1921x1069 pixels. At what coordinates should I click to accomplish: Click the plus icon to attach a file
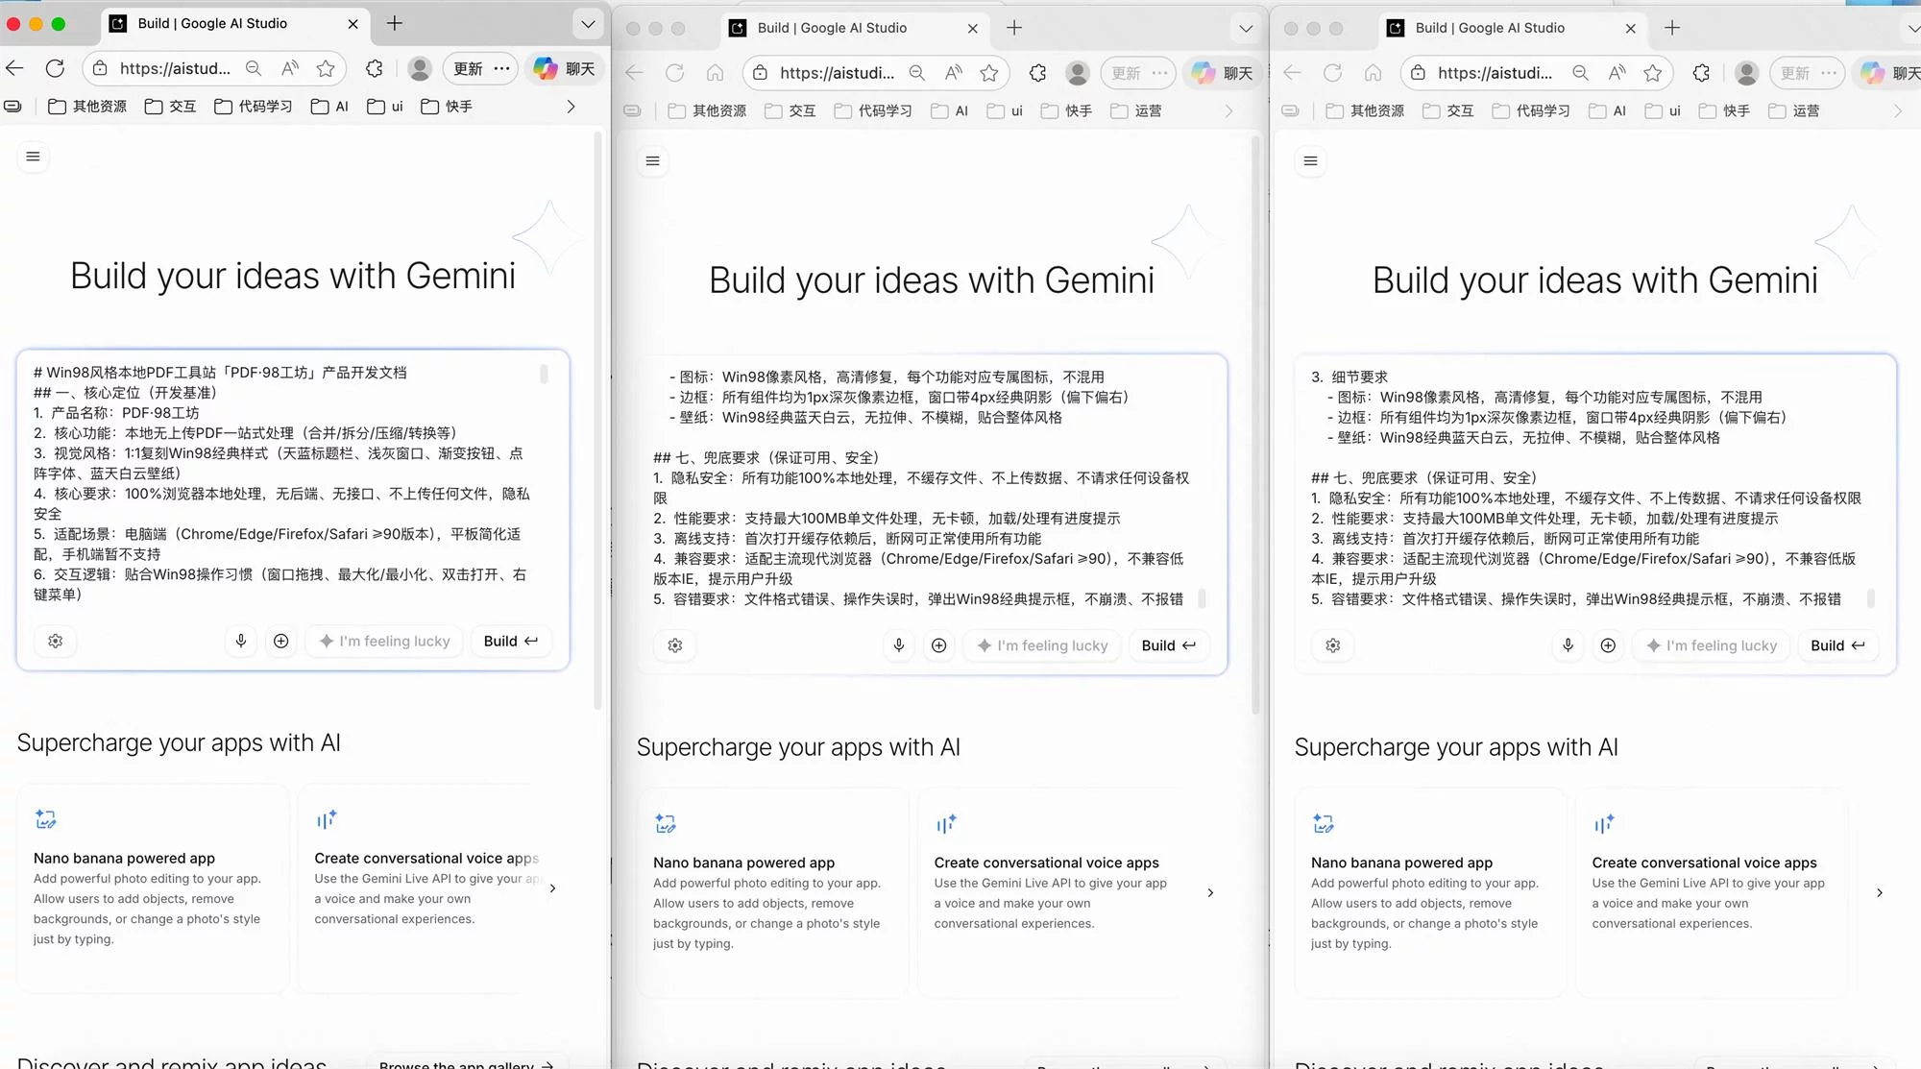click(281, 641)
